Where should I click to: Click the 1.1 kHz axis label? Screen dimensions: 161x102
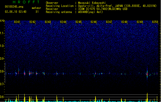(x=2, y=33)
